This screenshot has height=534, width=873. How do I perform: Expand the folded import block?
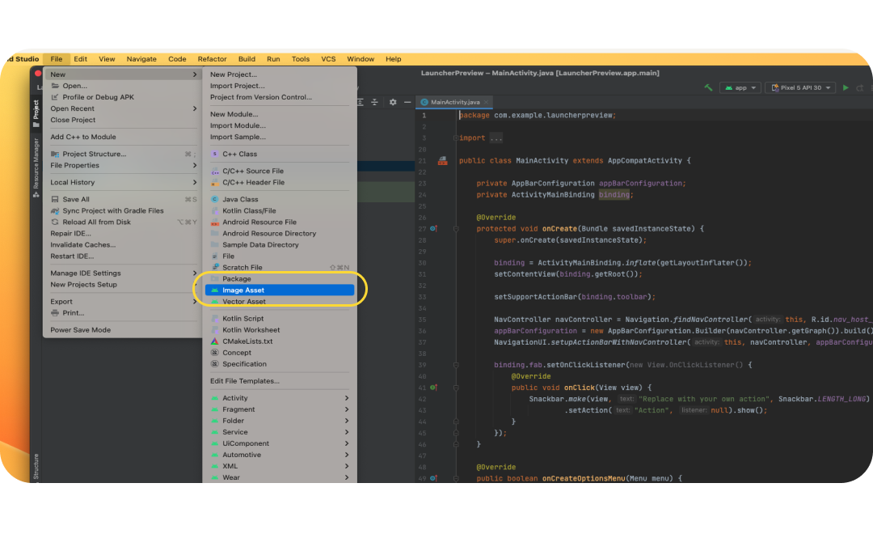tap(496, 138)
